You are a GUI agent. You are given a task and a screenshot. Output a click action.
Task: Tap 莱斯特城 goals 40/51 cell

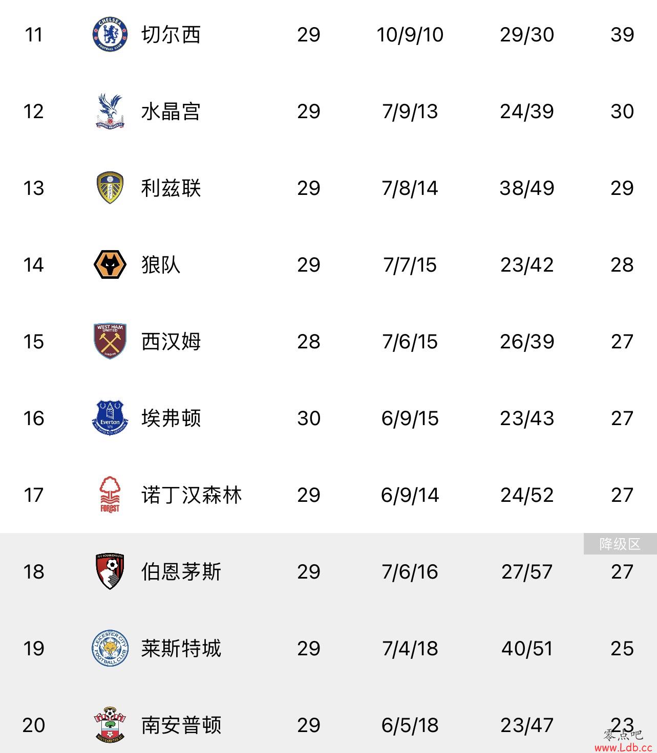[527, 648]
